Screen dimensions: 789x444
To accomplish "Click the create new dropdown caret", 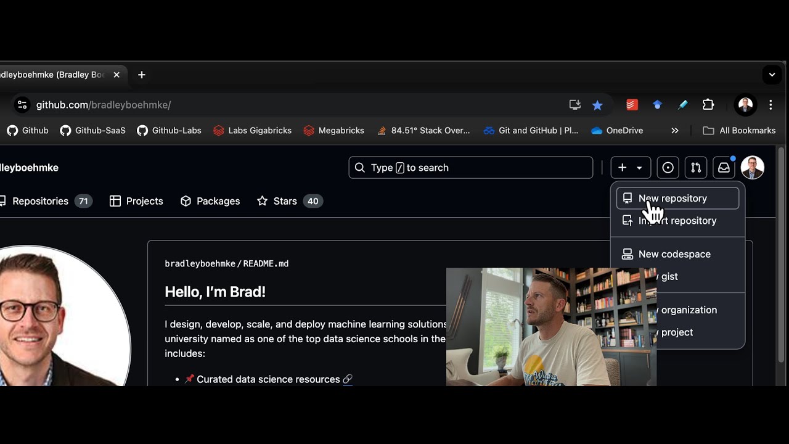I will pyautogui.click(x=639, y=168).
